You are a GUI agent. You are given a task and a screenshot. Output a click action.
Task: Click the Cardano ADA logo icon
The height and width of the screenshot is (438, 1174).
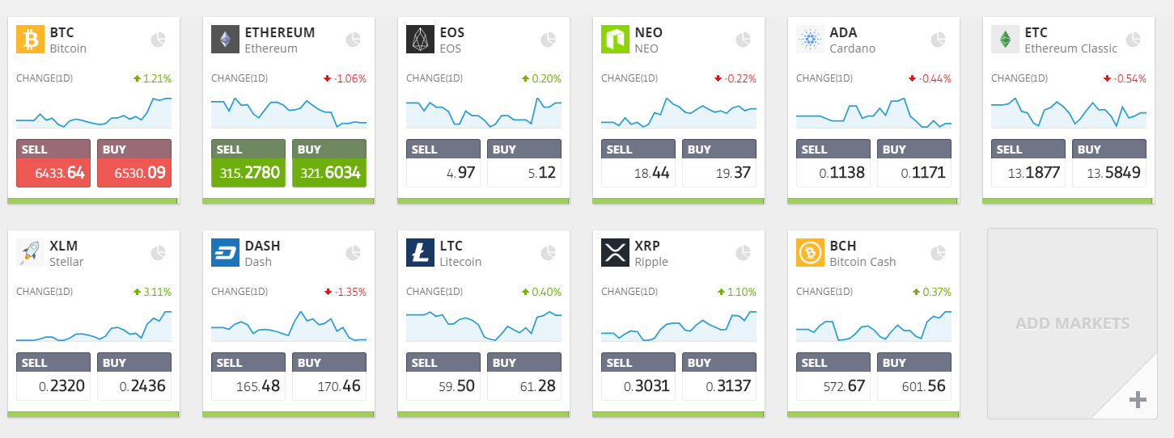[810, 40]
